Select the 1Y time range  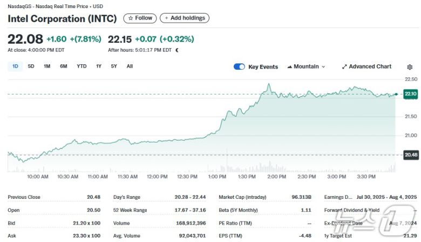pyautogui.click(x=99, y=66)
